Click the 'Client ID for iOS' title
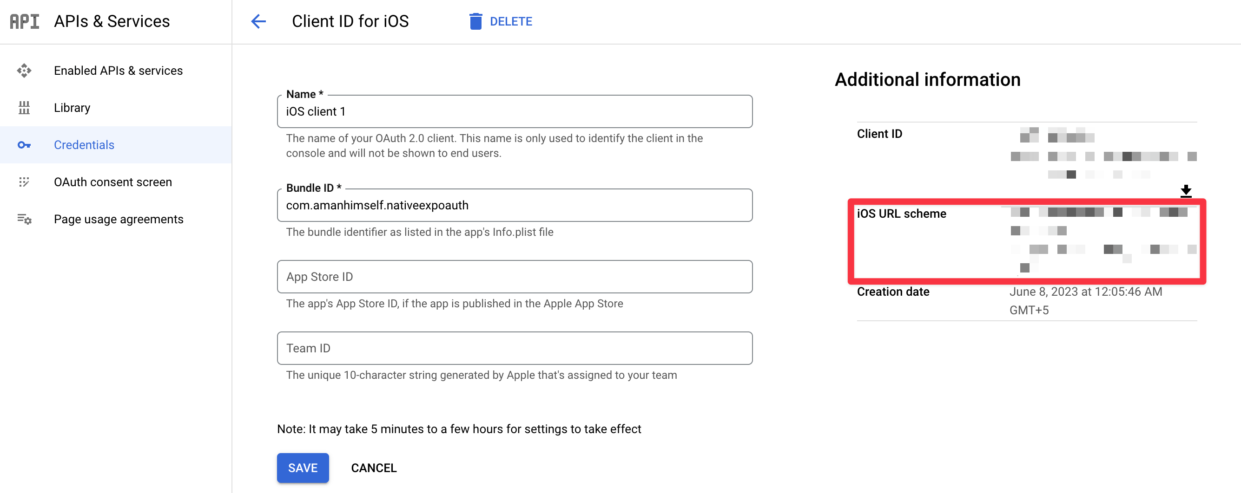The image size is (1241, 493). pos(350,21)
